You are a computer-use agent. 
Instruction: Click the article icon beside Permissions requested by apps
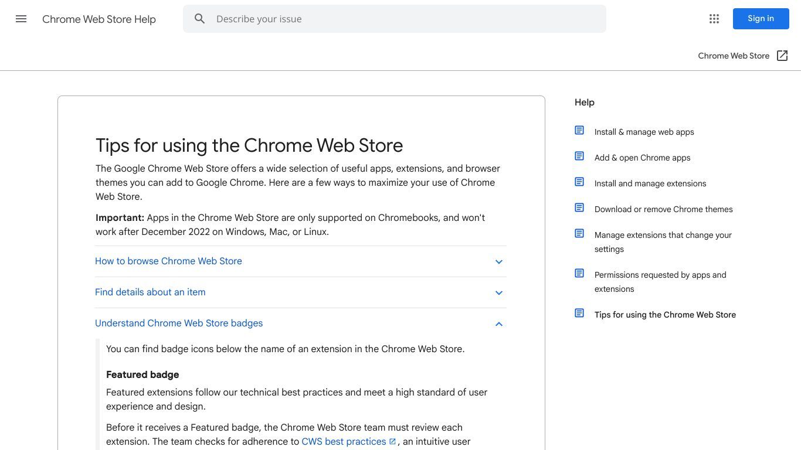pyautogui.click(x=579, y=273)
